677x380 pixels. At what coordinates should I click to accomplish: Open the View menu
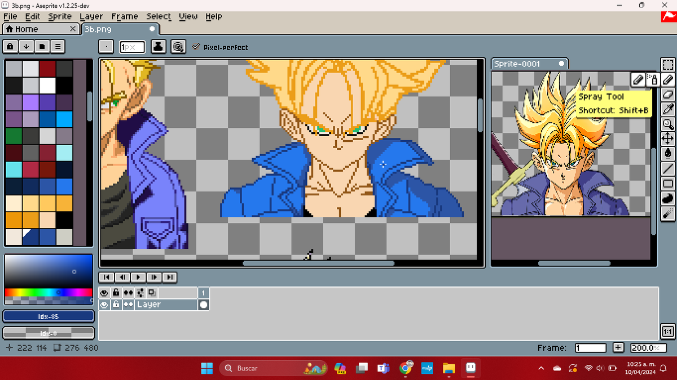pos(188,16)
